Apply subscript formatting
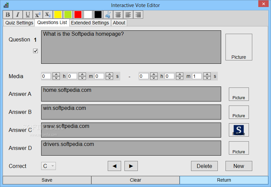The width and height of the screenshot is (271, 187). (48, 15)
